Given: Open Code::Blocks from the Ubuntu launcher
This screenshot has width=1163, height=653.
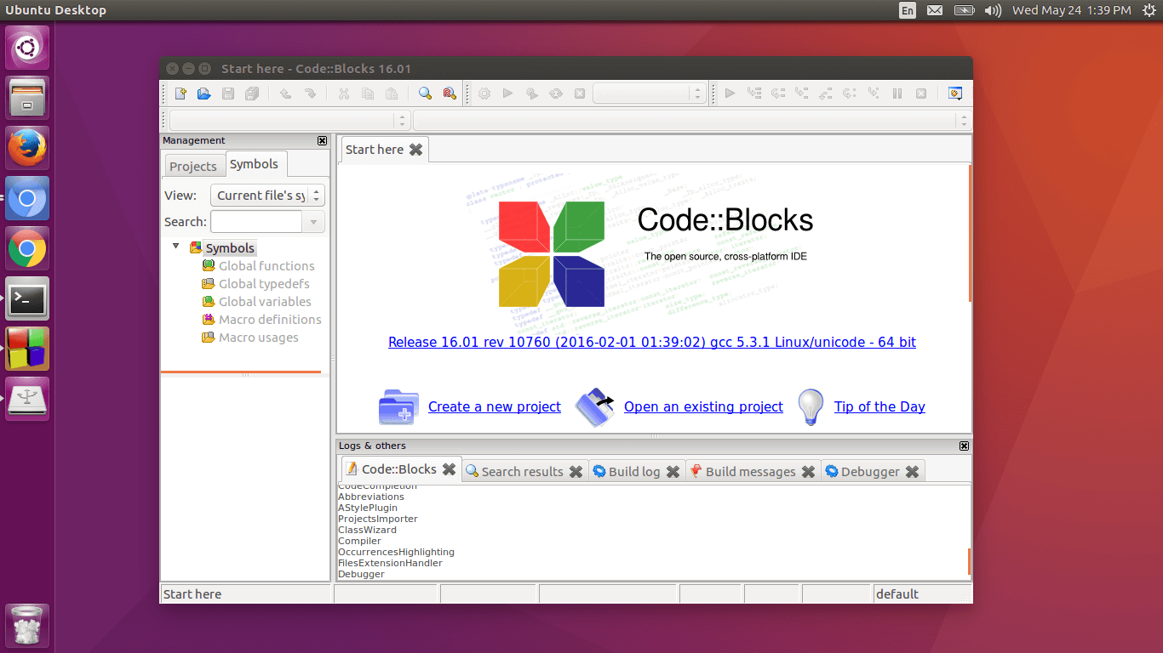Looking at the screenshot, I should [x=27, y=349].
